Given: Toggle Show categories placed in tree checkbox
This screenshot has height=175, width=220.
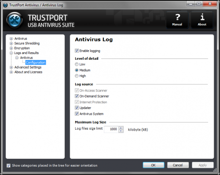Looking at the screenshot, I should pyautogui.click(x=8, y=165).
